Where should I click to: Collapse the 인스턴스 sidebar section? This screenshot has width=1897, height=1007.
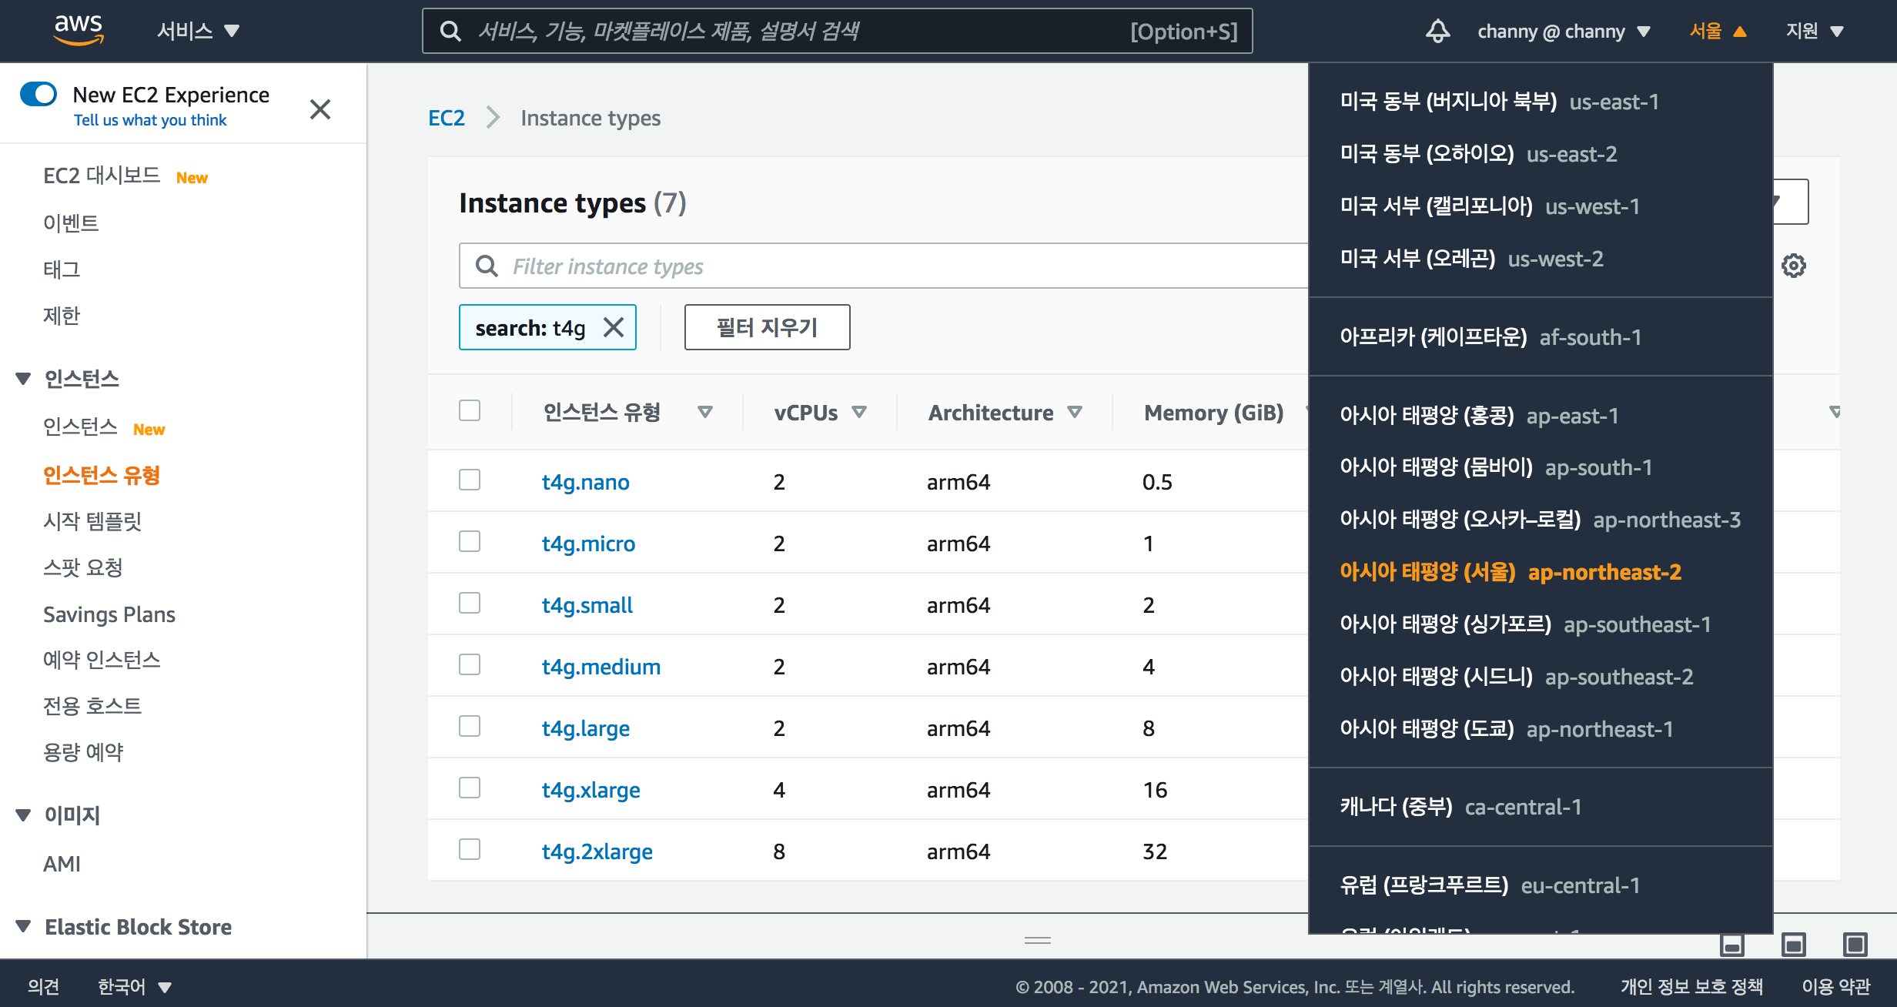point(24,379)
